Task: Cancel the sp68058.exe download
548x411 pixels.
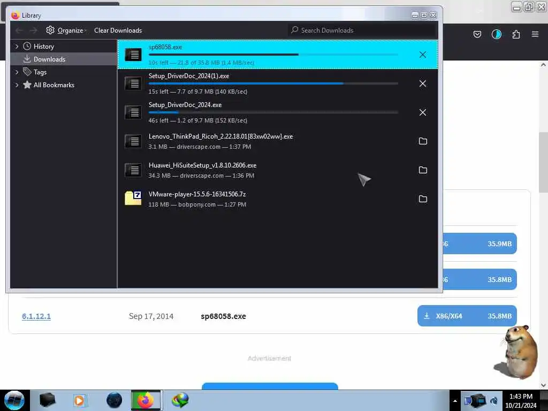Action: coord(423,55)
